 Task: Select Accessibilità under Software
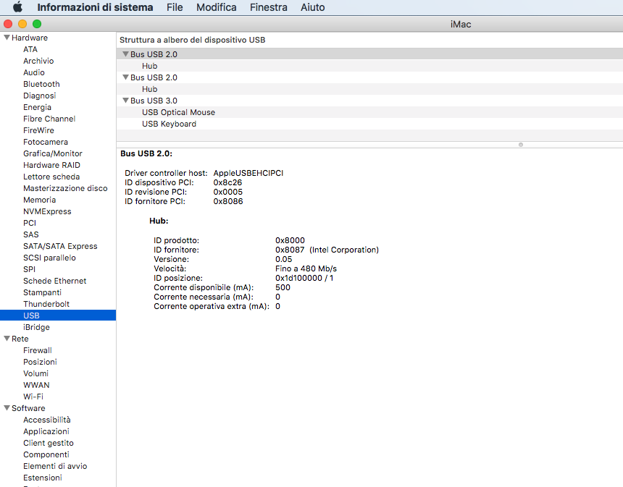(x=47, y=420)
